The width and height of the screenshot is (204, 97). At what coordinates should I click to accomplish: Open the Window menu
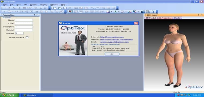pyautogui.click(x=54, y=5)
